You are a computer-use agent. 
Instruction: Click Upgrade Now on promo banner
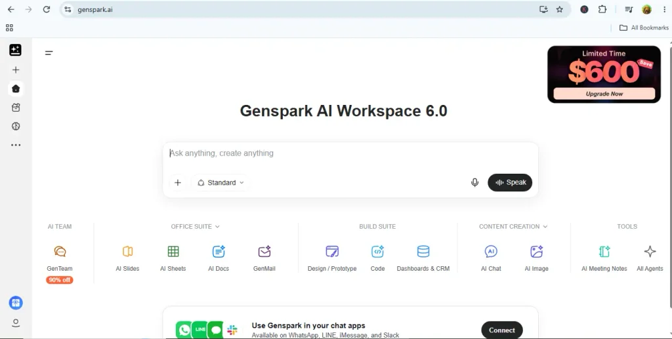pyautogui.click(x=604, y=94)
